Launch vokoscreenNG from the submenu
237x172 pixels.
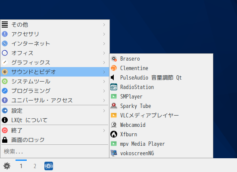[161, 153]
